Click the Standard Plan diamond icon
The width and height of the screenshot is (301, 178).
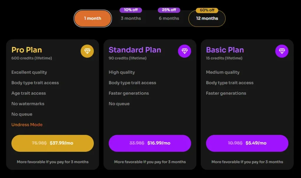coord(185,51)
